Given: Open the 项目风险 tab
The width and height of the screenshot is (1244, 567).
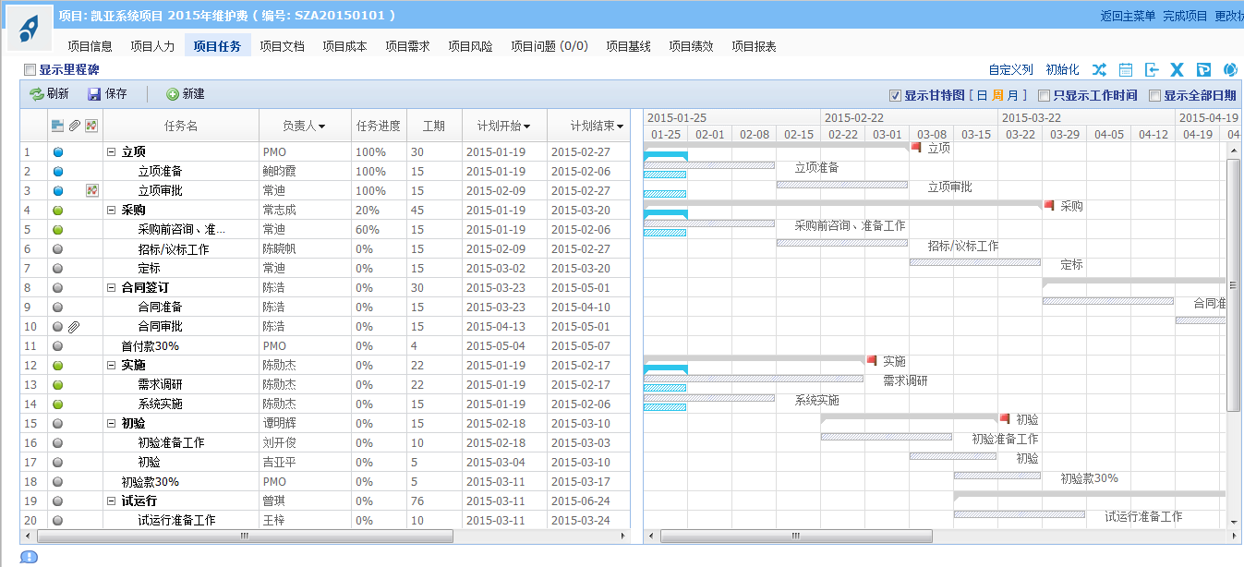Looking at the screenshot, I should point(470,46).
